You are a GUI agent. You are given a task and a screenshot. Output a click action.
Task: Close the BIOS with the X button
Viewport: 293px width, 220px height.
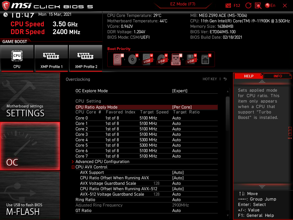(x=285, y=6)
